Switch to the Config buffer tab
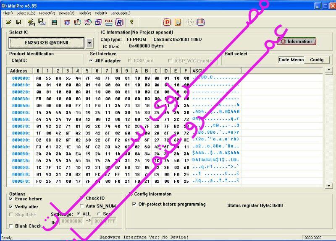 click(x=317, y=60)
